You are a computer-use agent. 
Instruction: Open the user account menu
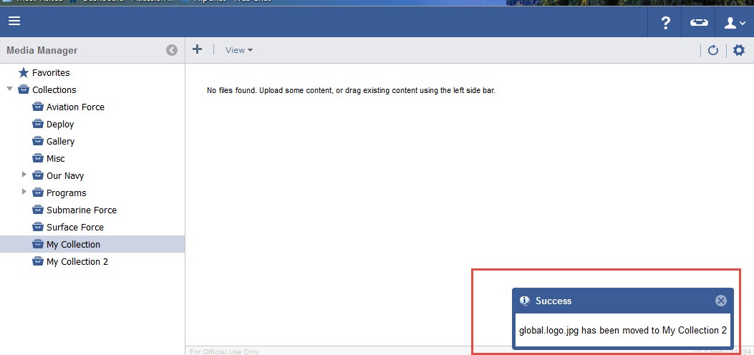734,23
